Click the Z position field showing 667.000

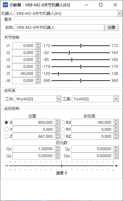point(34,137)
